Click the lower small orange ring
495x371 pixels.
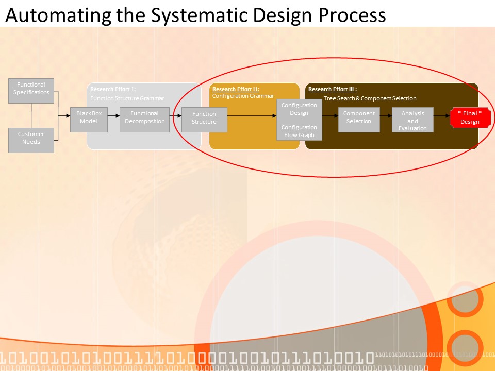(465, 348)
